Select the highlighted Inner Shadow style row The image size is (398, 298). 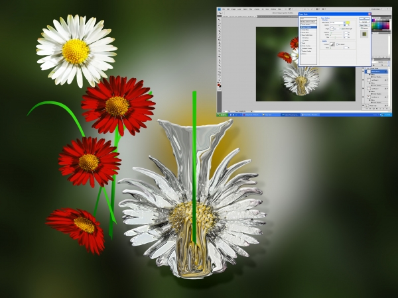[308, 27]
